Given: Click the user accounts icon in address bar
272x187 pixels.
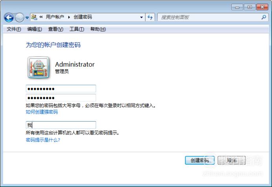Looking at the screenshot, I should [34, 17].
